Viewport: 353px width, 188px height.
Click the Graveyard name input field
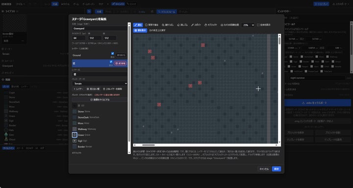(x=100, y=28)
